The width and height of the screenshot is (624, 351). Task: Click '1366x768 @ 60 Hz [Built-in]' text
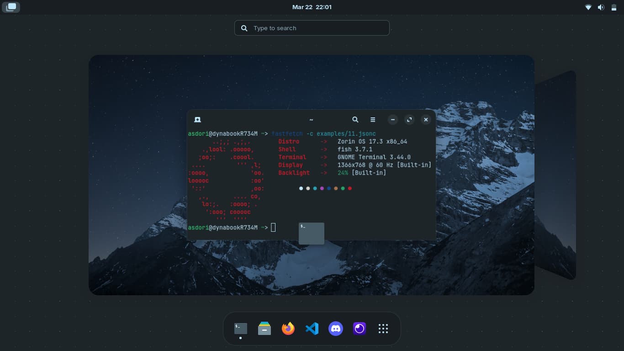pos(384,165)
